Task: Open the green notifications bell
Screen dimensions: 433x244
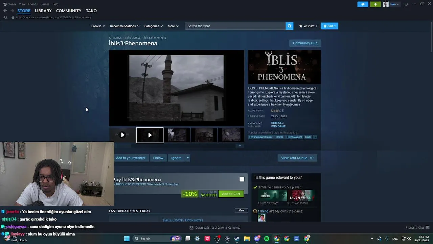Action: coord(375,4)
